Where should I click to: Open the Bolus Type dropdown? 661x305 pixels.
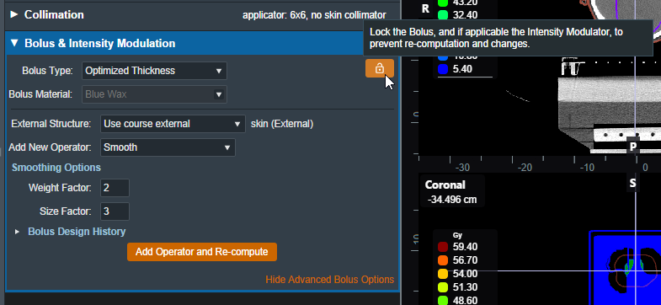[x=154, y=71]
